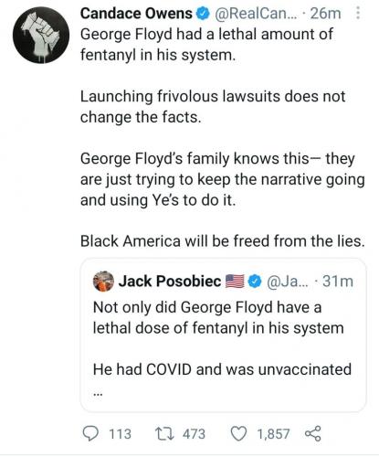Click the American flag emoji beside Posobiec
Screen dimensions: 379x457
click(235, 282)
